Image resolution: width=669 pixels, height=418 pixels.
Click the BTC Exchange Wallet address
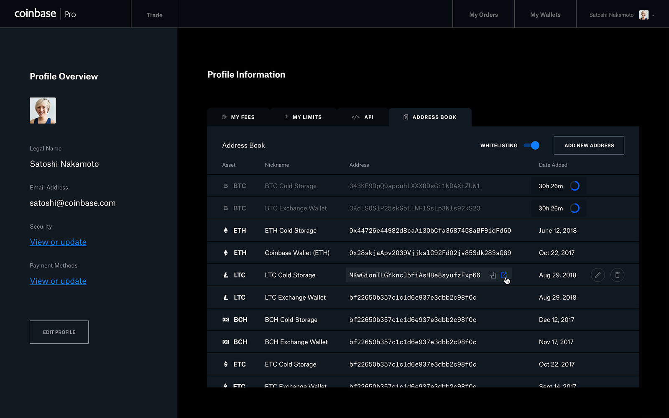[415, 208]
